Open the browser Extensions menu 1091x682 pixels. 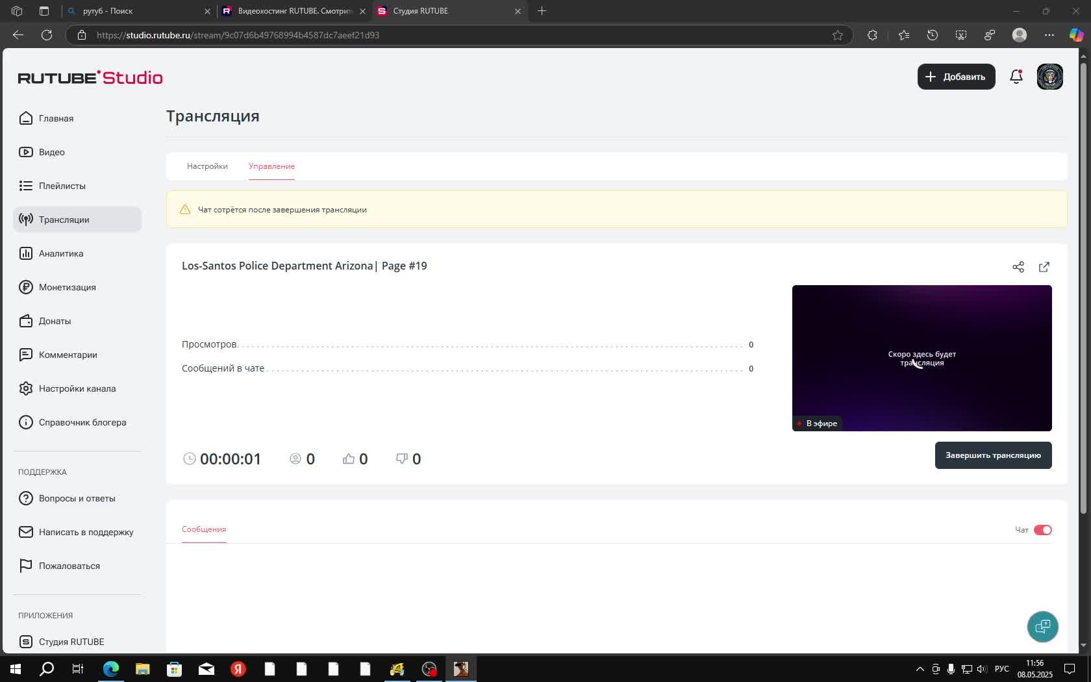872,35
